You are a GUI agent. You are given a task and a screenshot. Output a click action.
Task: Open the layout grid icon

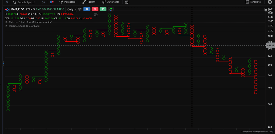tap(127, 2)
